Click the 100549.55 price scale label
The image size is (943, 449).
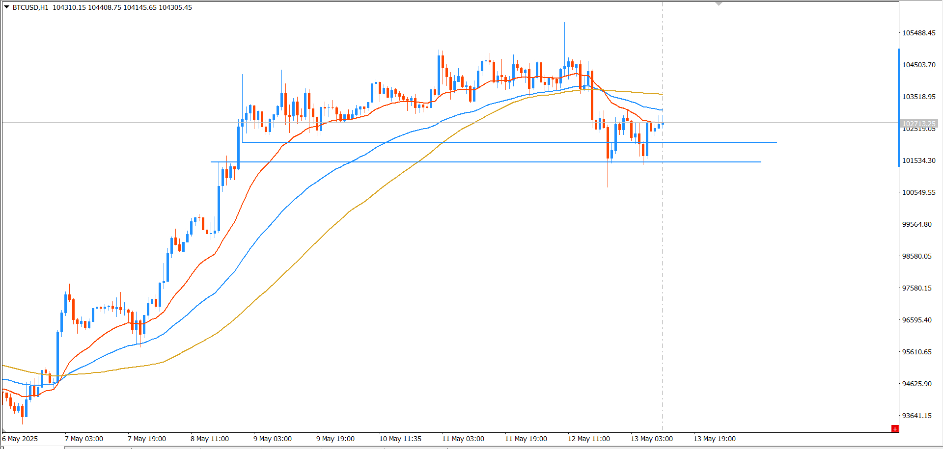click(x=919, y=192)
